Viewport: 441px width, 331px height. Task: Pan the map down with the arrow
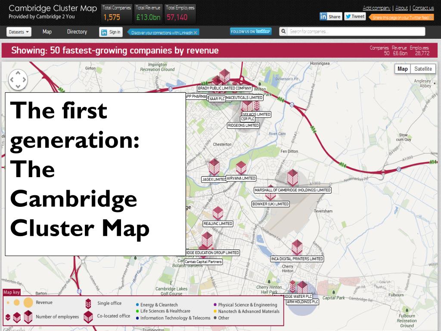(18, 86)
